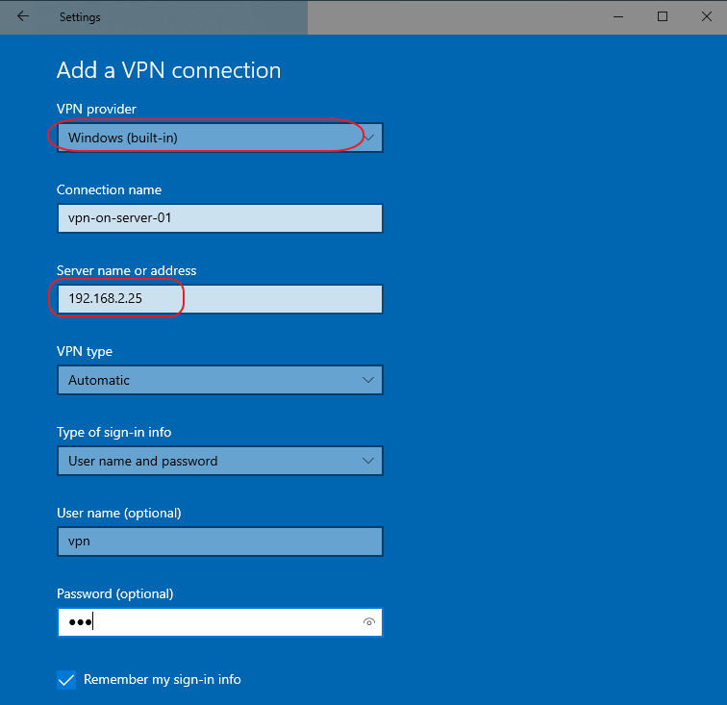
Task: Click chevron beside User name and password
Action: click(368, 461)
